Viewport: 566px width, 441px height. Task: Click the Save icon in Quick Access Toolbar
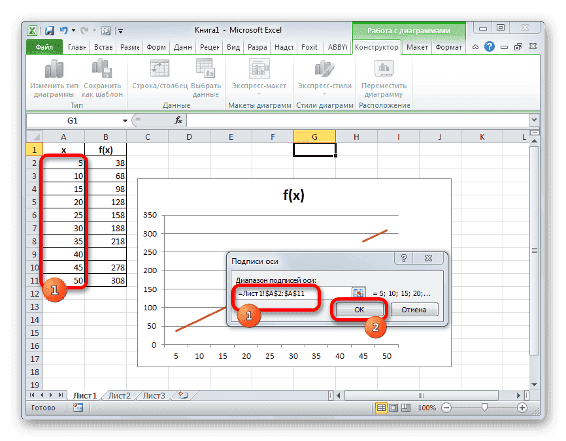(x=49, y=30)
